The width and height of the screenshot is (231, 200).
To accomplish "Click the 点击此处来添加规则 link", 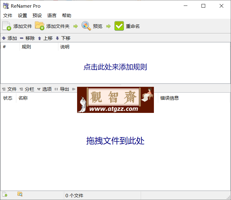I will tap(116, 67).
